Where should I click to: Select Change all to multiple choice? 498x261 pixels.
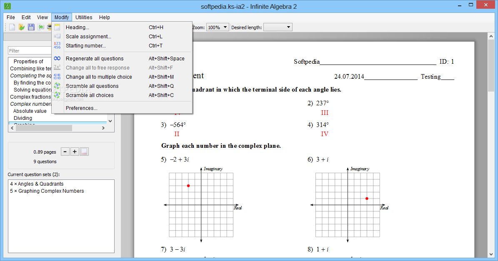(122, 77)
